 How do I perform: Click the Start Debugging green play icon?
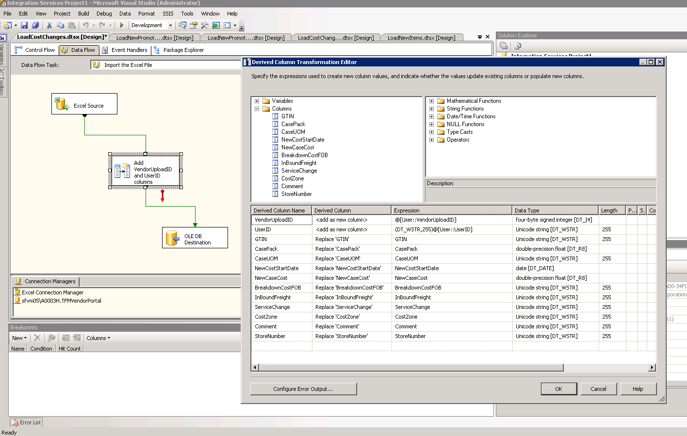pyautogui.click(x=122, y=25)
